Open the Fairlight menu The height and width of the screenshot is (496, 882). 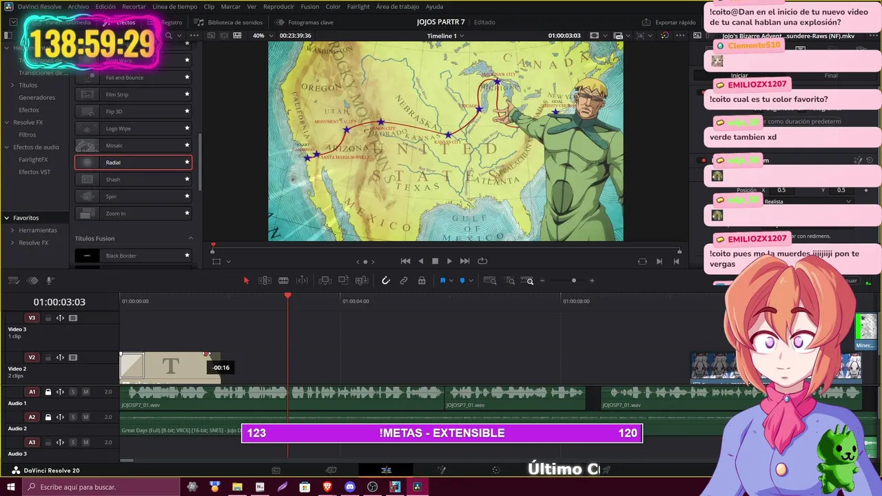[x=358, y=6]
